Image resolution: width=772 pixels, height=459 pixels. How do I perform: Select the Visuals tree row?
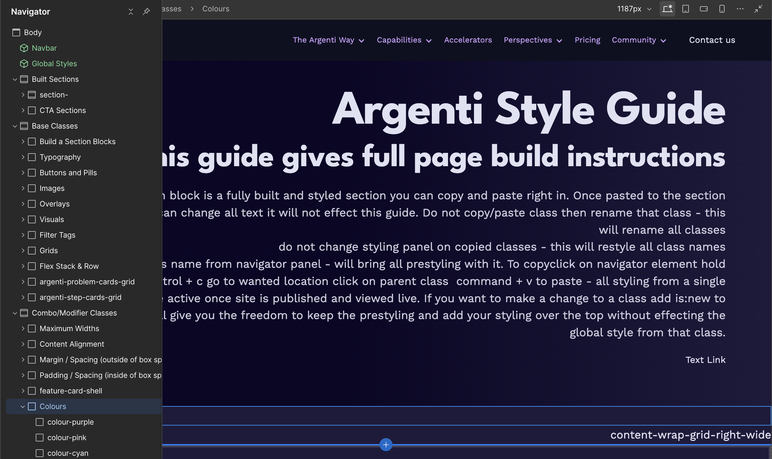[x=84, y=219]
